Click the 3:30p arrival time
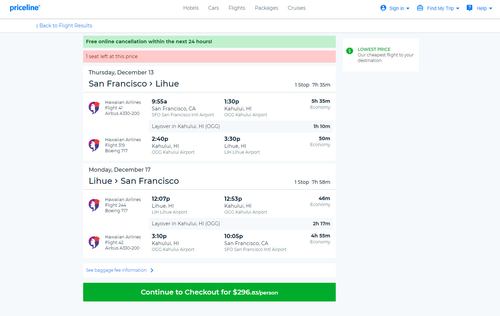This screenshot has height=316, width=500. (232, 139)
